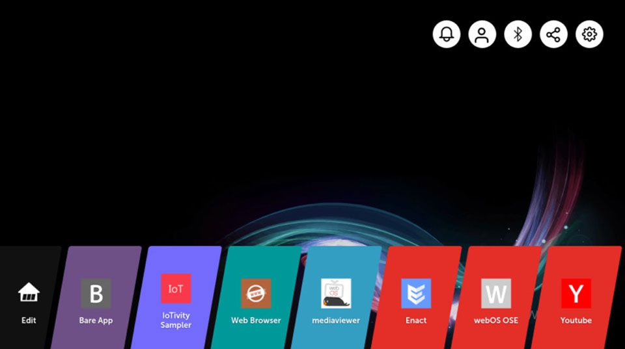This screenshot has height=349, width=625.
Task: Open the notifications bell icon
Action: tap(447, 34)
